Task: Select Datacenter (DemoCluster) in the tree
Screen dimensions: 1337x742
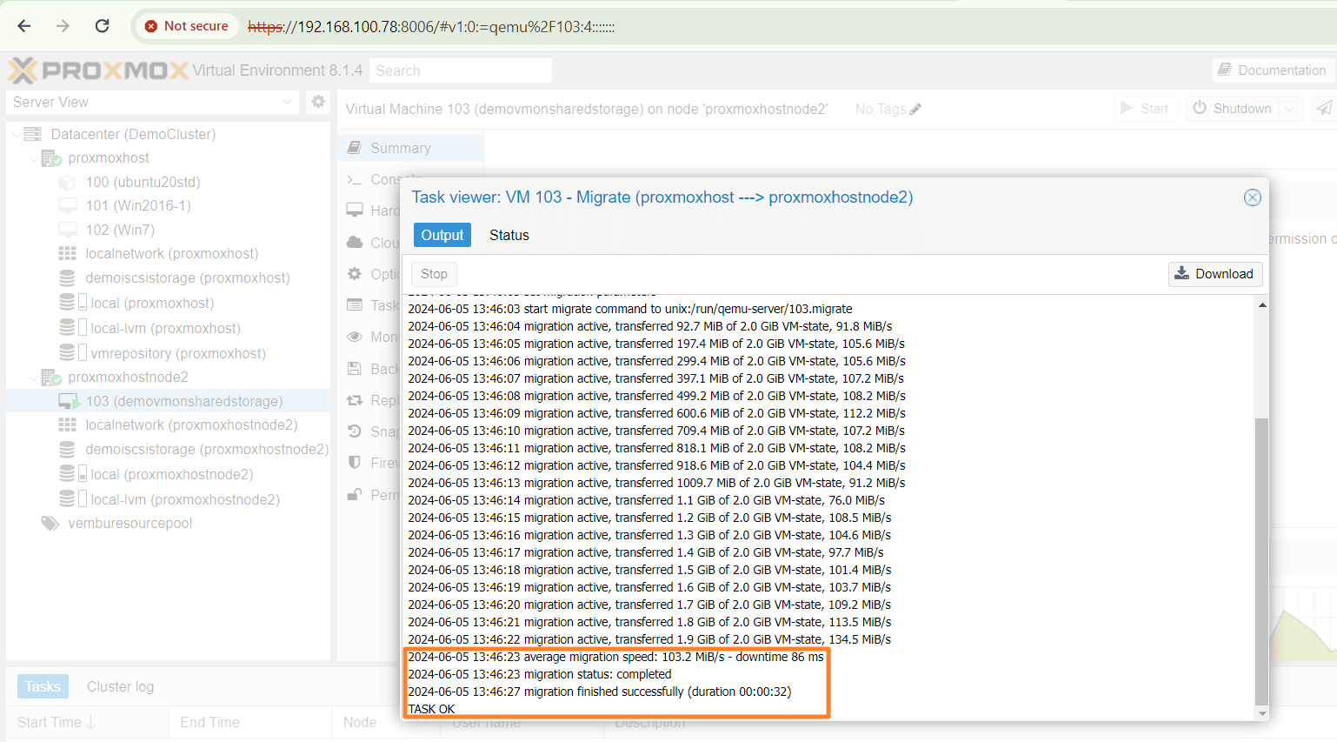Action: coord(133,134)
